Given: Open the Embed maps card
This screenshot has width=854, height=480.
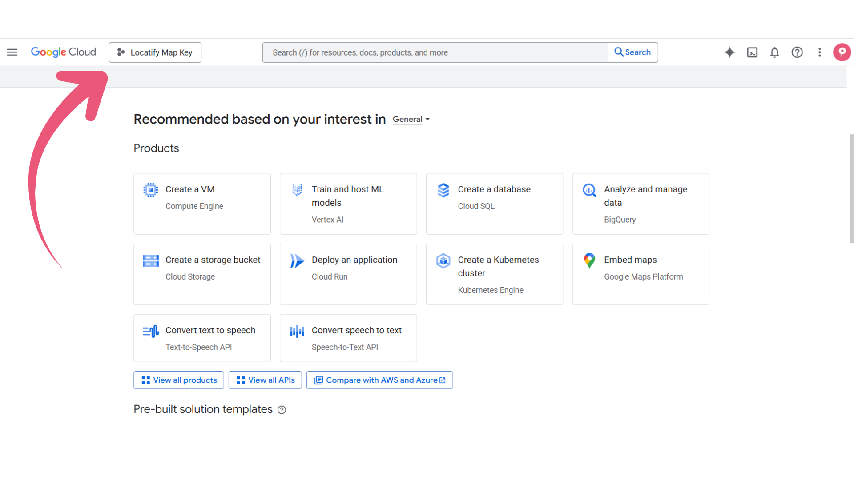Looking at the screenshot, I should click(640, 274).
